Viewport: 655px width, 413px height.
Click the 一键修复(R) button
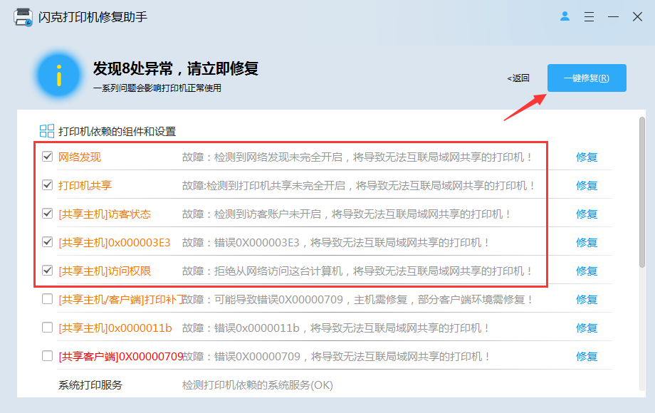click(x=586, y=78)
